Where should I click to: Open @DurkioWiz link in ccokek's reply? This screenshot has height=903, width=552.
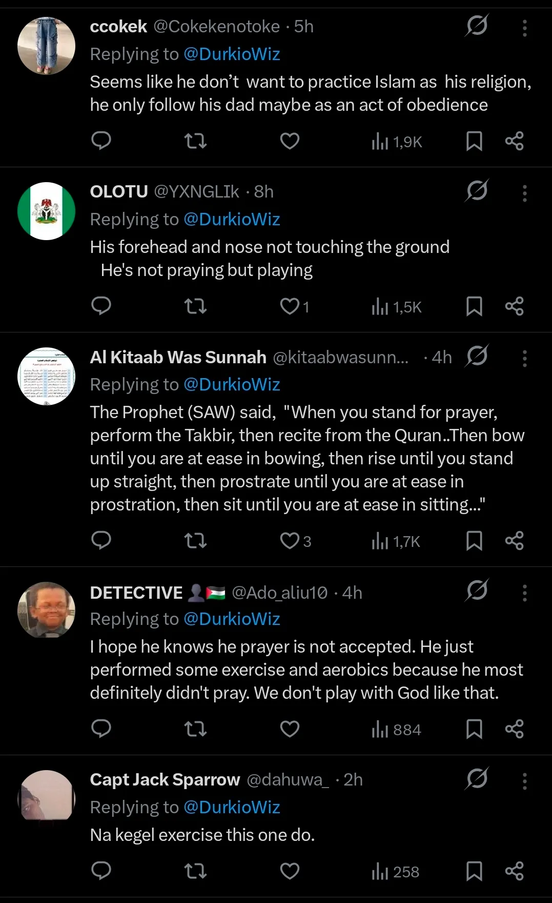[232, 54]
